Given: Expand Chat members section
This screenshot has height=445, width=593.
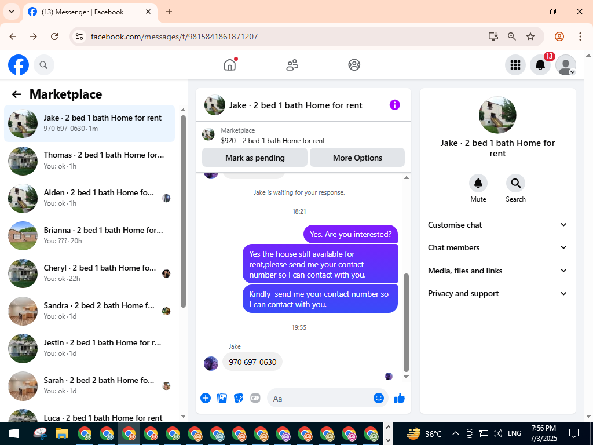Looking at the screenshot, I should [497, 247].
